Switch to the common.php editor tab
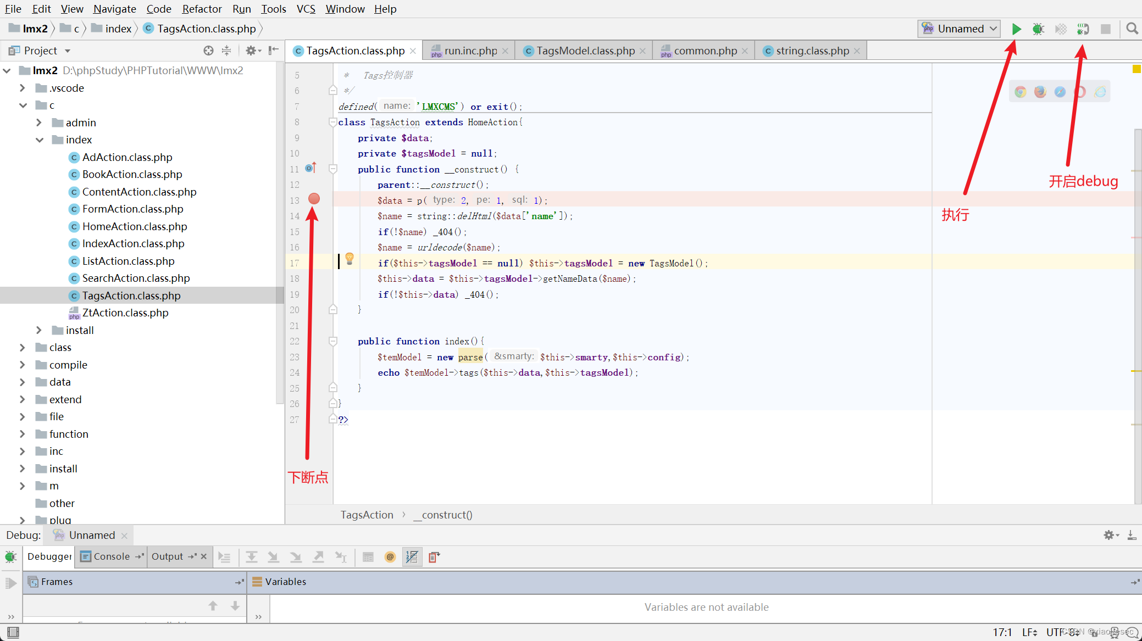This screenshot has height=641, width=1142. (705, 51)
